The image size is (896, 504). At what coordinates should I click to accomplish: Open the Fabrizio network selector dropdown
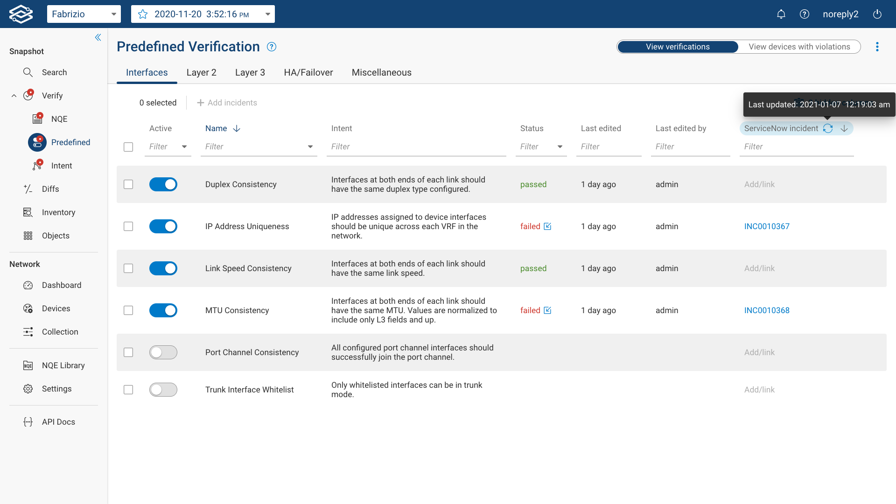tap(113, 14)
